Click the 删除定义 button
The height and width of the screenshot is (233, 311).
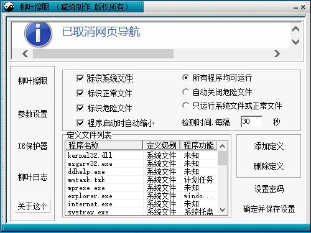(269, 166)
